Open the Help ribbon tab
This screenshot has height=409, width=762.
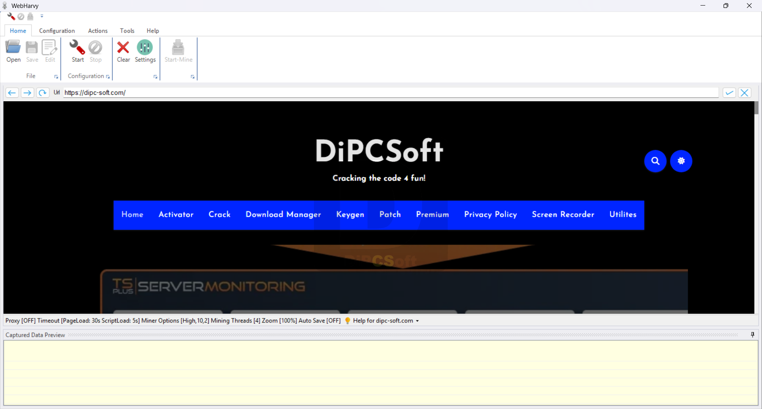coord(153,31)
